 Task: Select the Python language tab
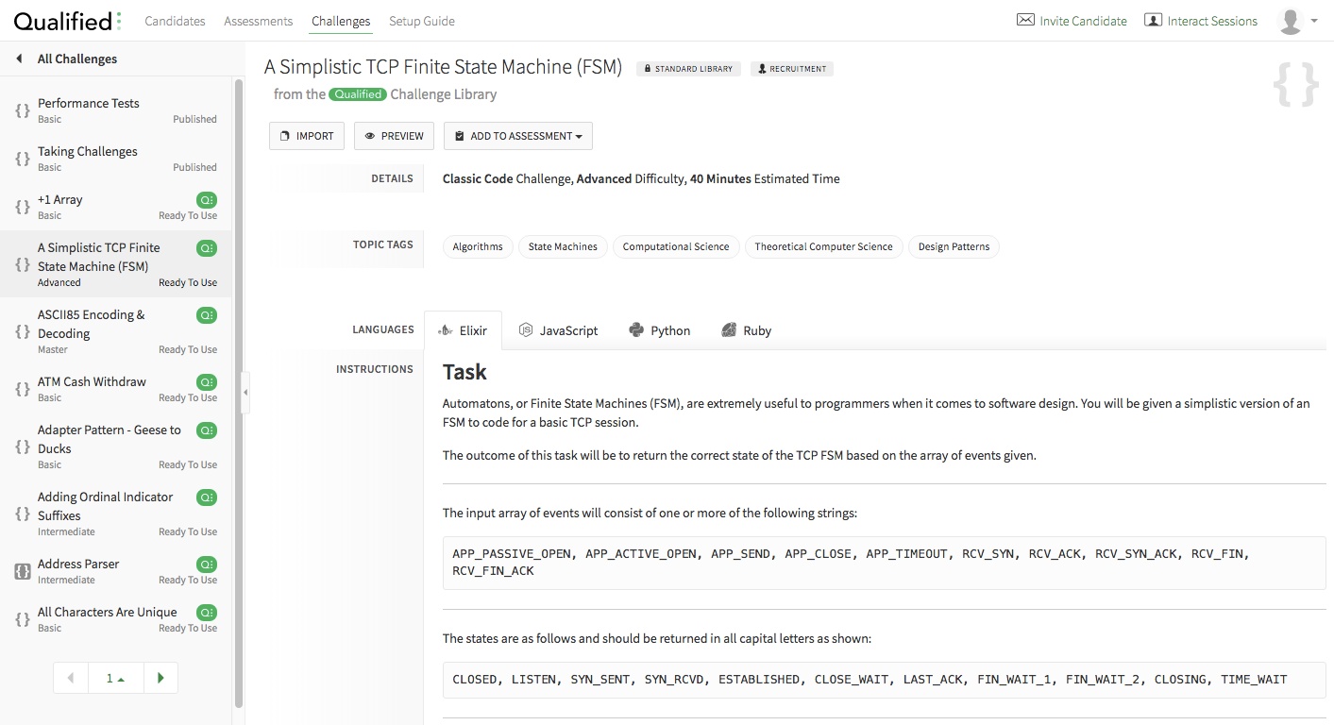pyautogui.click(x=659, y=330)
